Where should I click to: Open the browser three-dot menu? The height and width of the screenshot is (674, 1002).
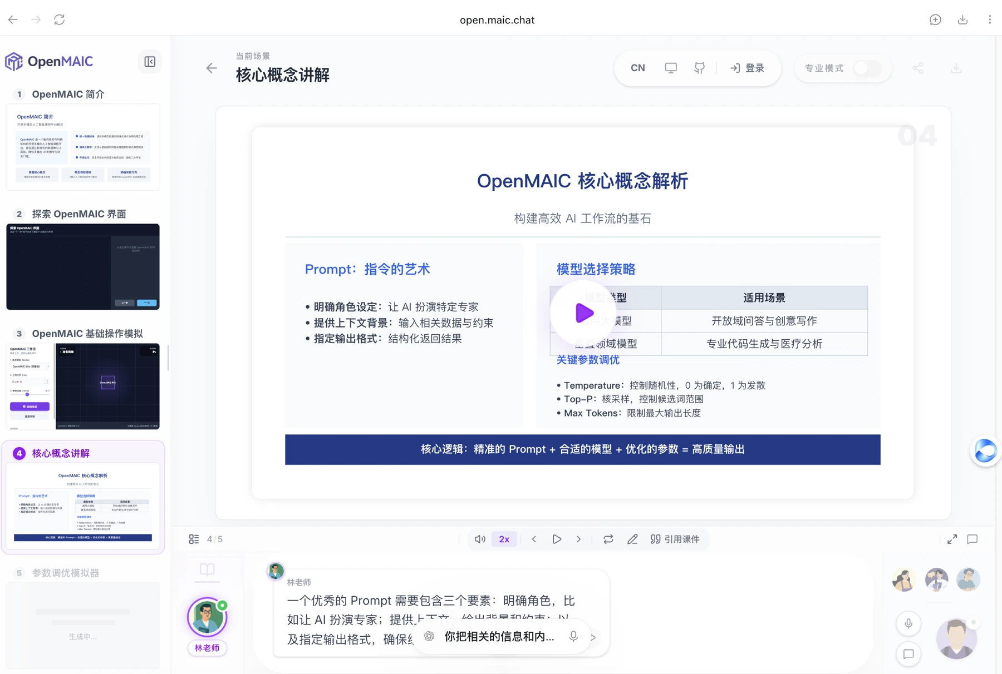(x=990, y=19)
